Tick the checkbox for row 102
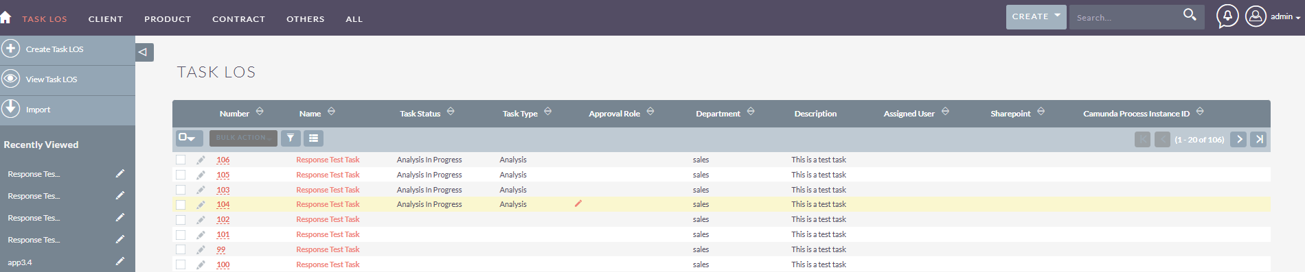Screen dimensions: 1305x272 tap(181, 219)
